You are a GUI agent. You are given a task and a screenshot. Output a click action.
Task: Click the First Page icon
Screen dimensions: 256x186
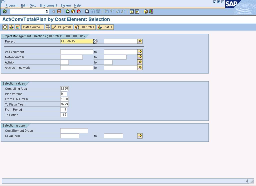[106, 11]
